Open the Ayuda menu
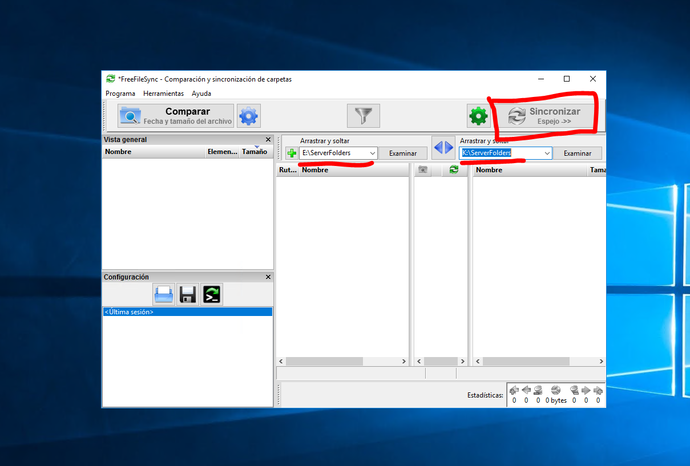 coord(201,94)
